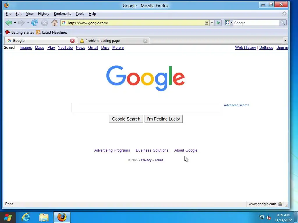Screen dimensions: 298x223
Task: Open Web History link
Action: 246,48
